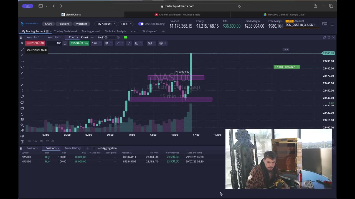Select the magnet snap tool

[x=22, y=120]
